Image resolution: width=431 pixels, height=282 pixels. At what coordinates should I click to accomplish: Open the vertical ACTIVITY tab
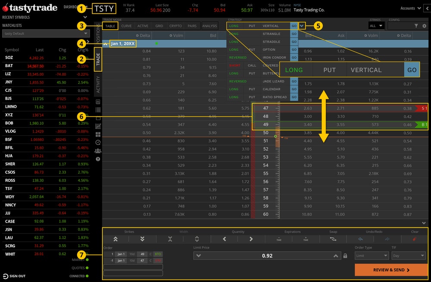coord(98,84)
